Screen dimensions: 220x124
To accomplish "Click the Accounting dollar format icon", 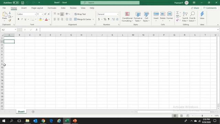I will tap(99, 19).
